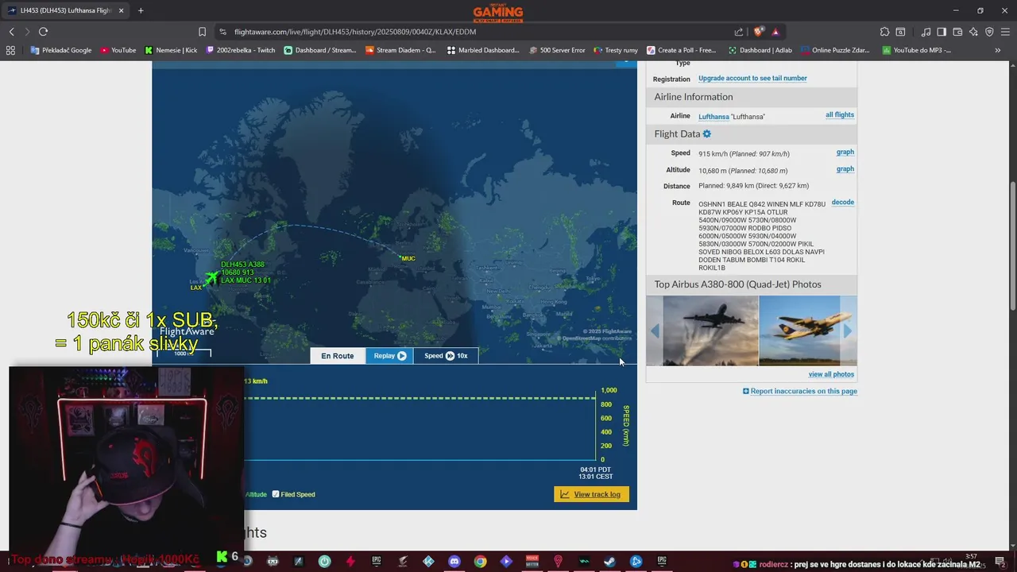Screen dimensions: 1017x572
Task: Open the all flights link
Action: [840, 115]
